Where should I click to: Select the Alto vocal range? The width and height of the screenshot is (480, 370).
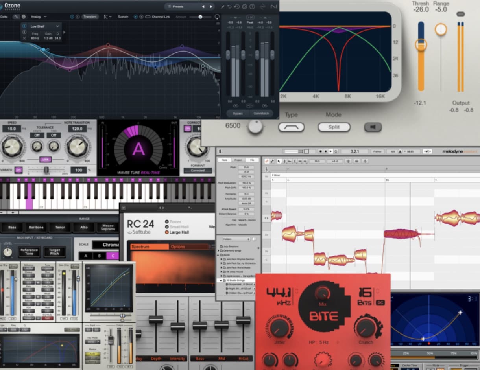pos(84,227)
